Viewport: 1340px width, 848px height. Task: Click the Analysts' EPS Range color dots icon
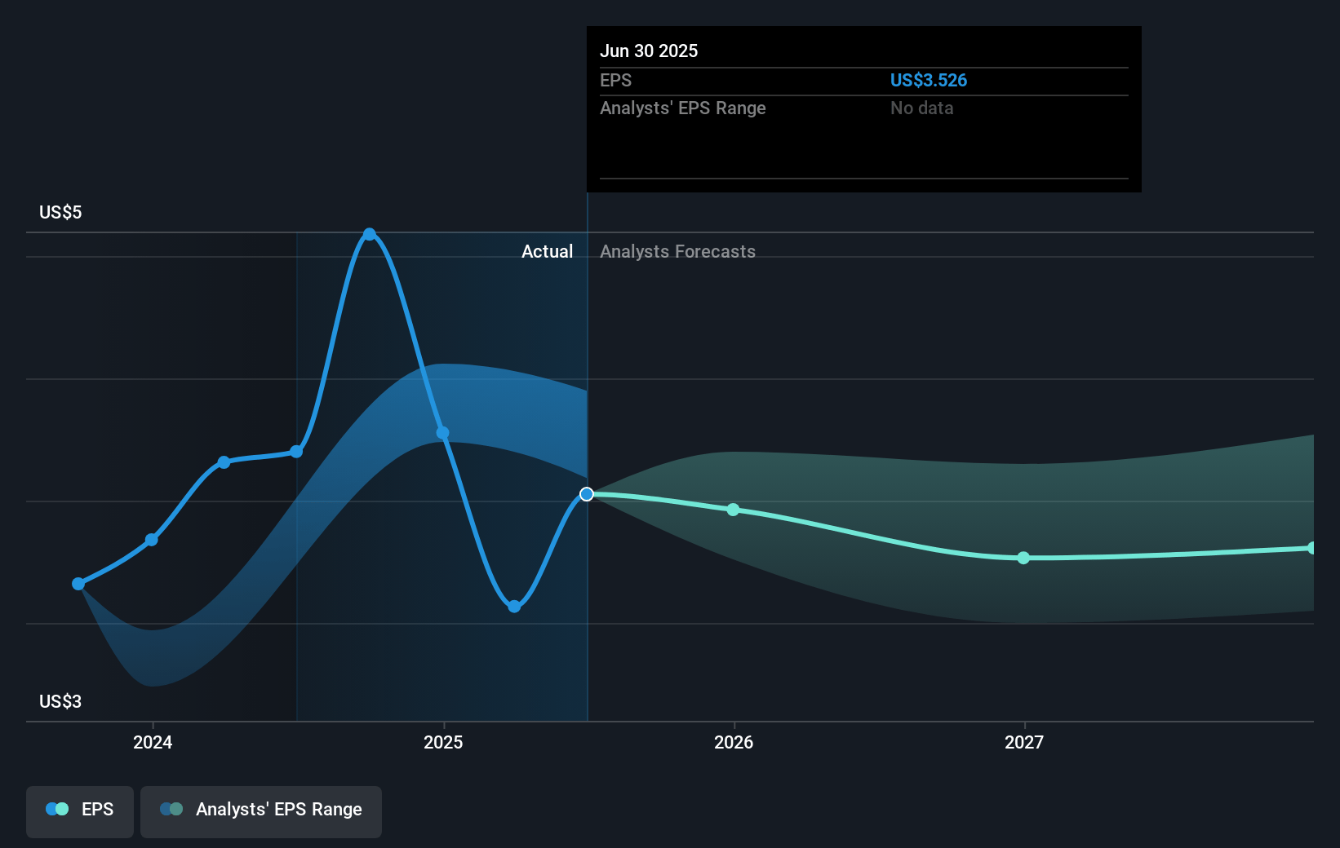click(171, 810)
